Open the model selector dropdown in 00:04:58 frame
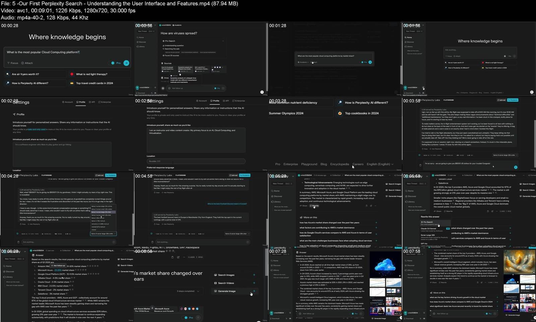This screenshot has height=322, width=536. [238, 234]
